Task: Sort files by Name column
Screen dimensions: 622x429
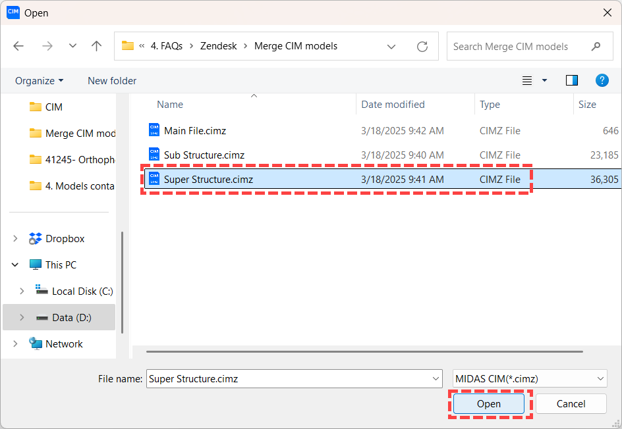Action: pyautogui.click(x=170, y=105)
